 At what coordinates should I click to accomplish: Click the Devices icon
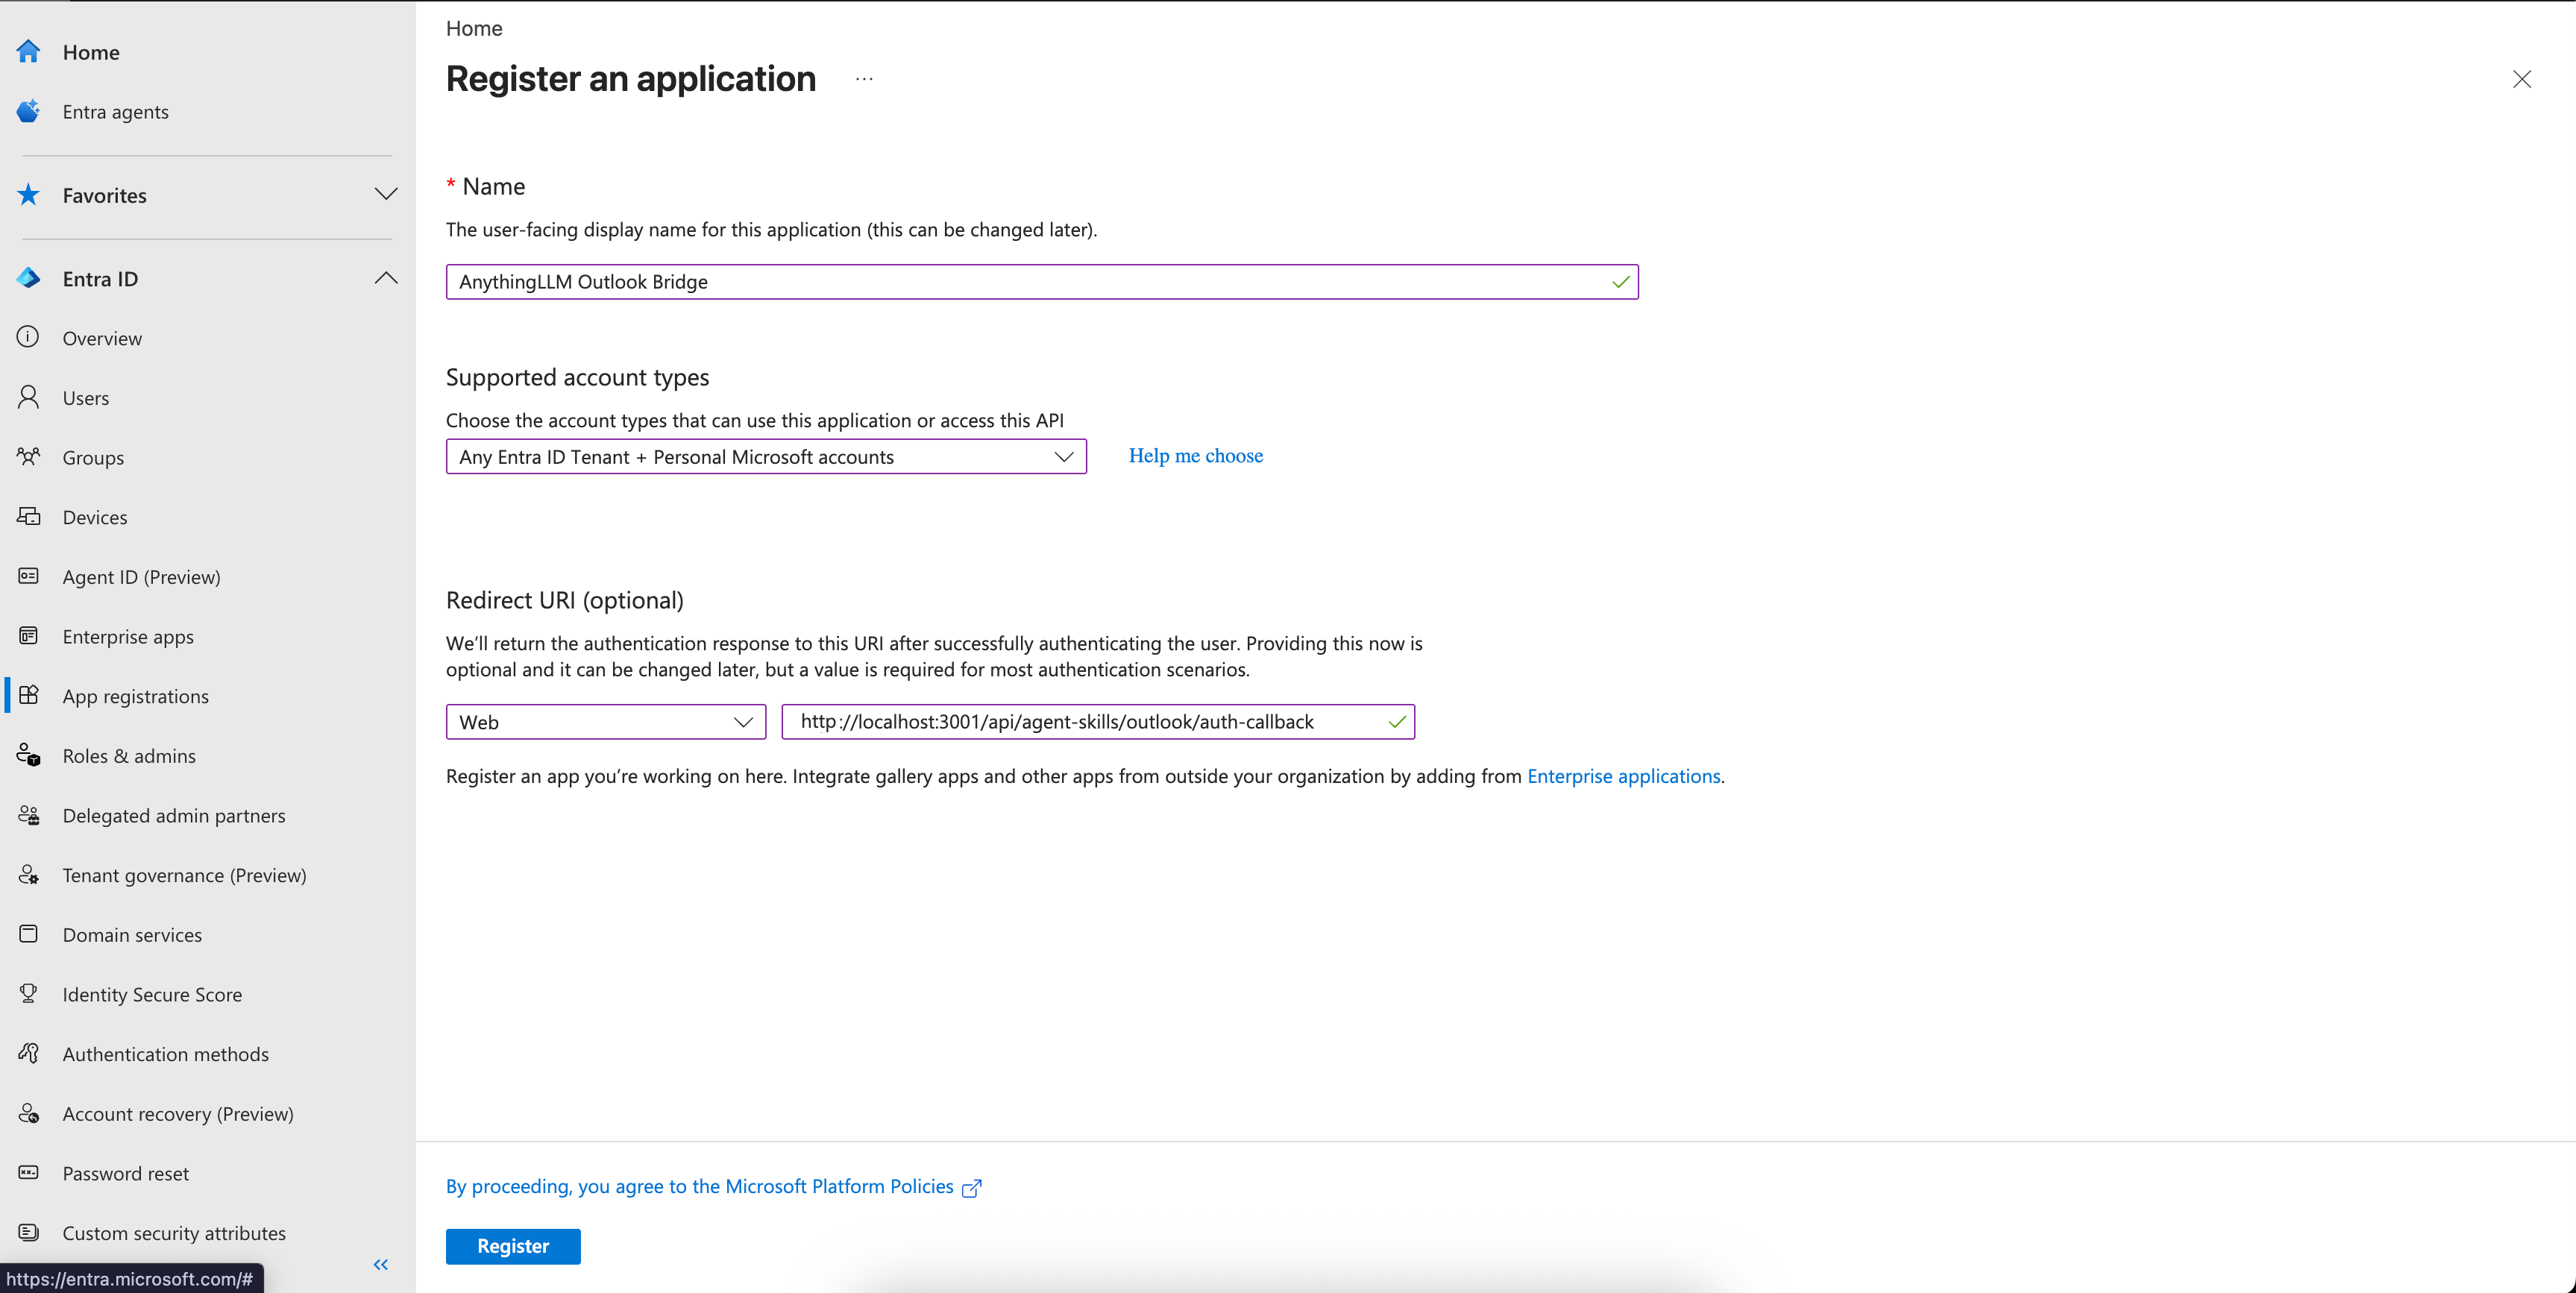tap(28, 516)
